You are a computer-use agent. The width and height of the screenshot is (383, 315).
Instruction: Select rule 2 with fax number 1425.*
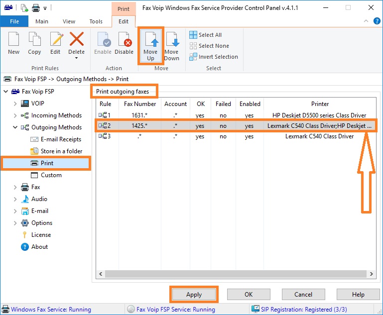pos(236,126)
